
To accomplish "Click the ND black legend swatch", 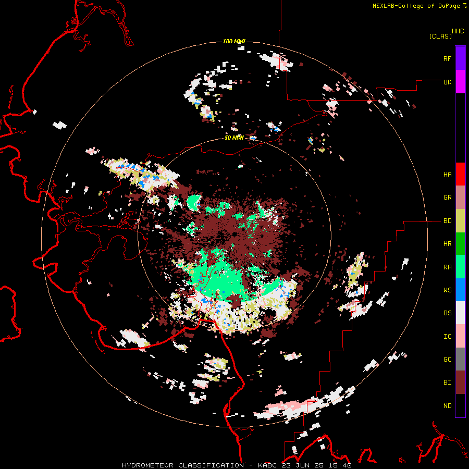I will coord(460,405).
